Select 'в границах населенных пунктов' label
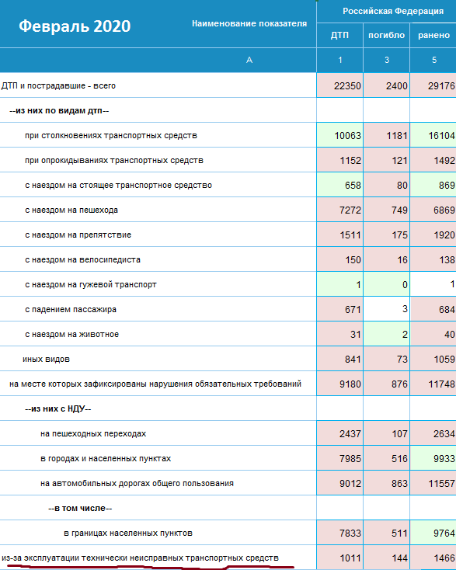 (128, 533)
